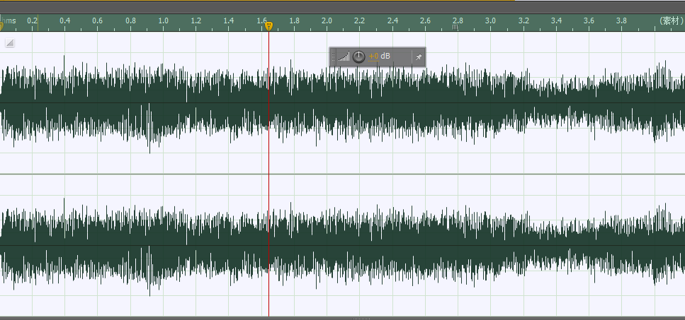Select the upper channel waveform
685x320 pixels.
click(340, 103)
